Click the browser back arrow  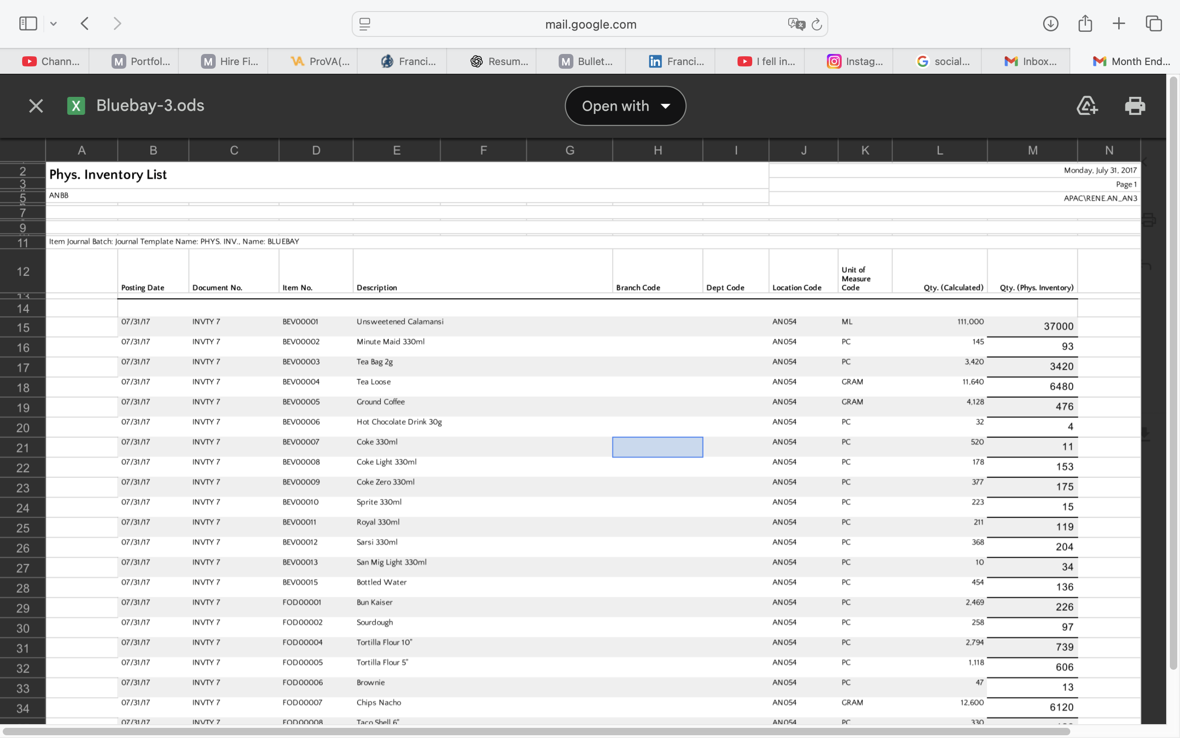coord(85,24)
